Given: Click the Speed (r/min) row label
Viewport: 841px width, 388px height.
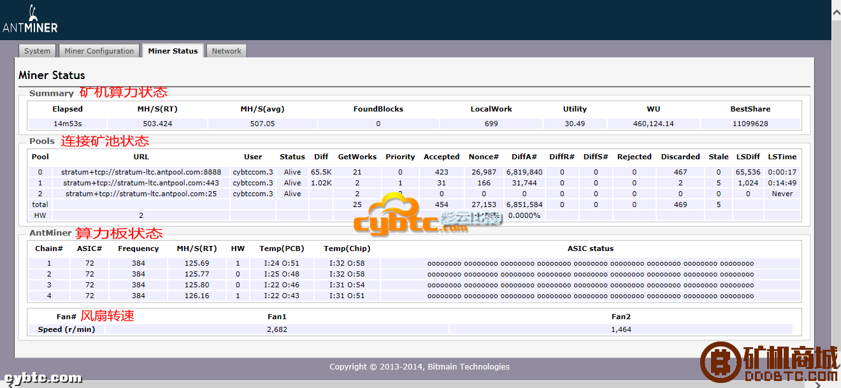Looking at the screenshot, I should 66,329.
